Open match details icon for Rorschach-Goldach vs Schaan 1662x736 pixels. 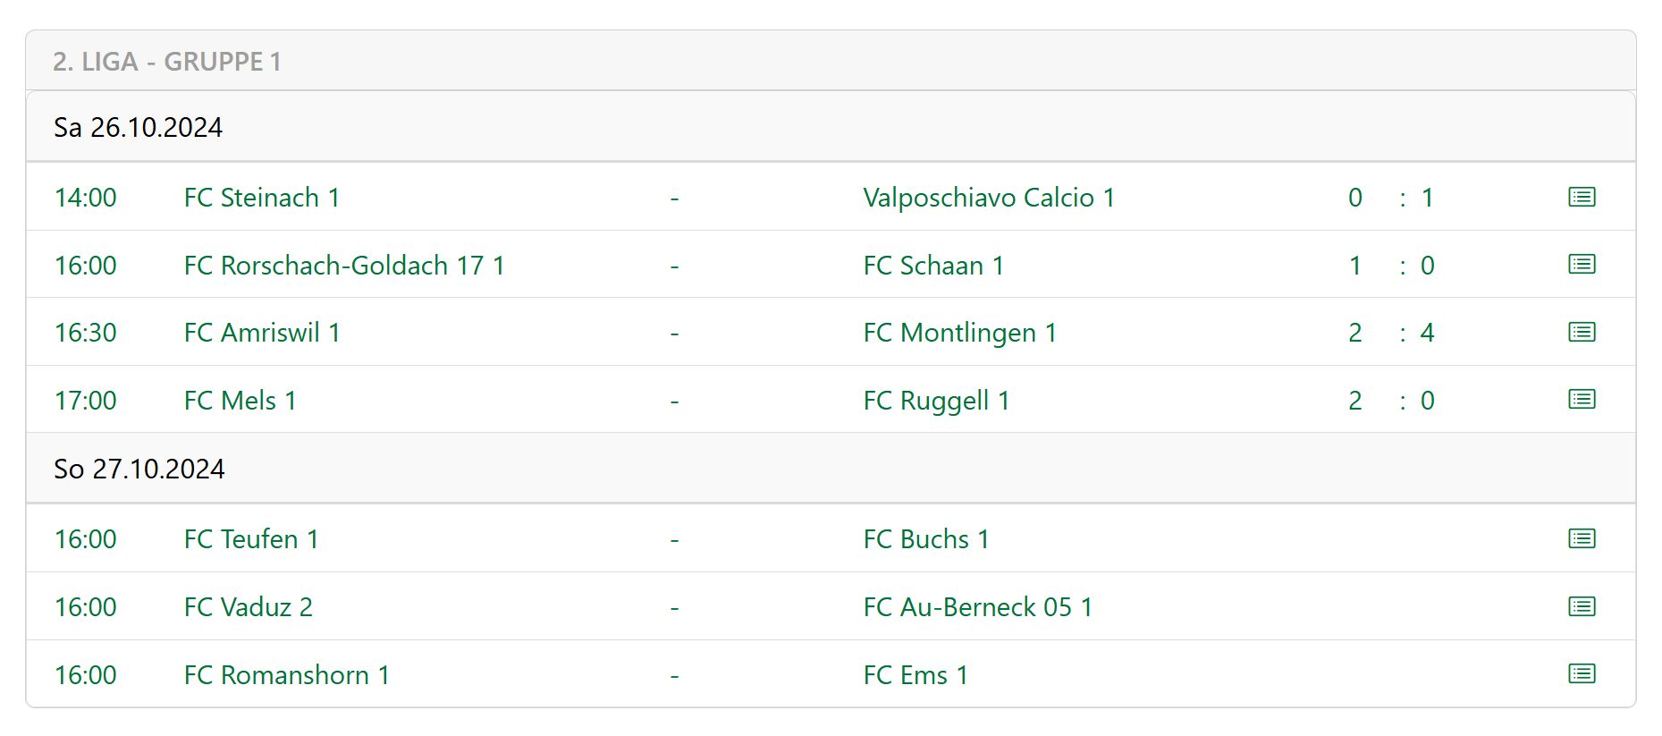click(1582, 265)
